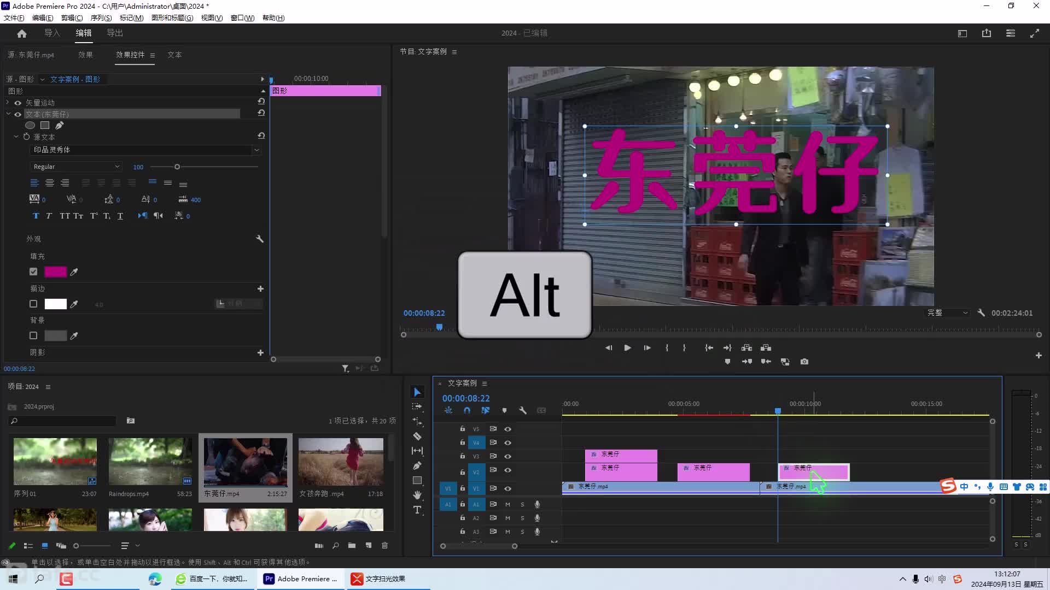Center align the text
The width and height of the screenshot is (1050, 590).
point(50,183)
